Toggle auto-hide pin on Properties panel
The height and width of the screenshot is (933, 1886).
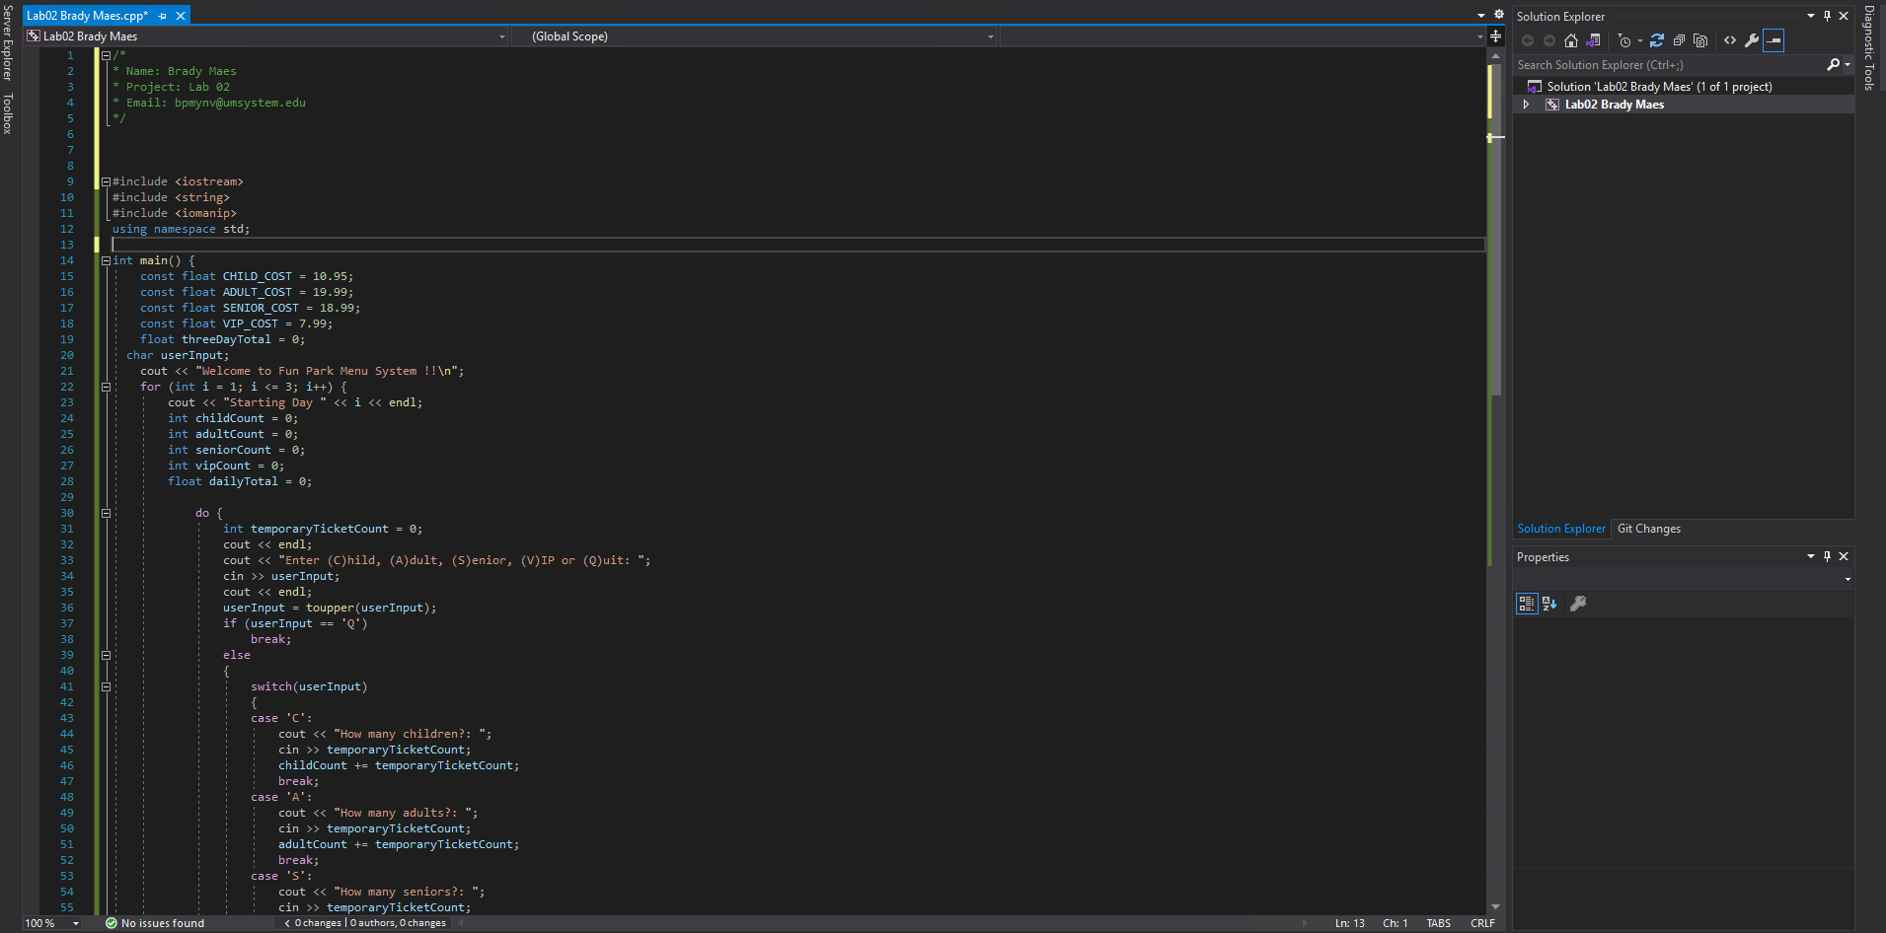point(1827,556)
